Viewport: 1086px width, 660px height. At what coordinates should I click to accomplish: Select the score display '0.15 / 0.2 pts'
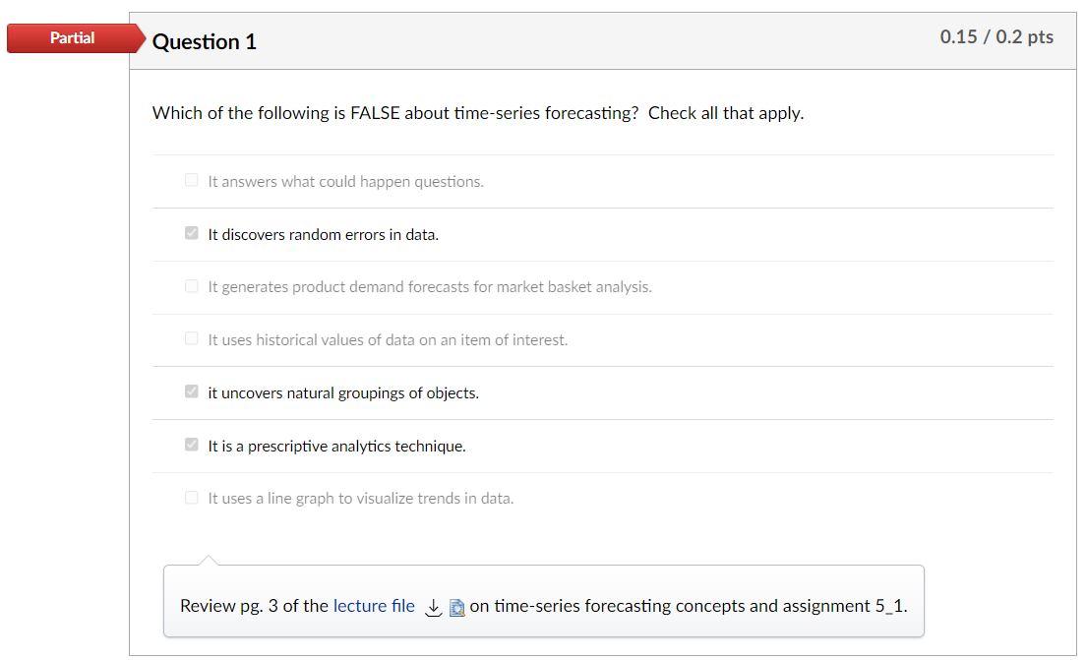click(998, 36)
